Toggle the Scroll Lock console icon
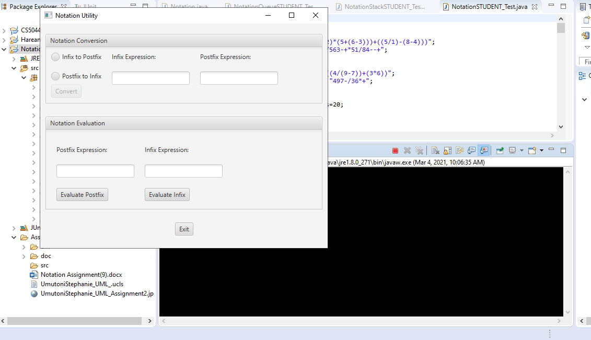Viewport: 591px width, 340px height. (447, 150)
